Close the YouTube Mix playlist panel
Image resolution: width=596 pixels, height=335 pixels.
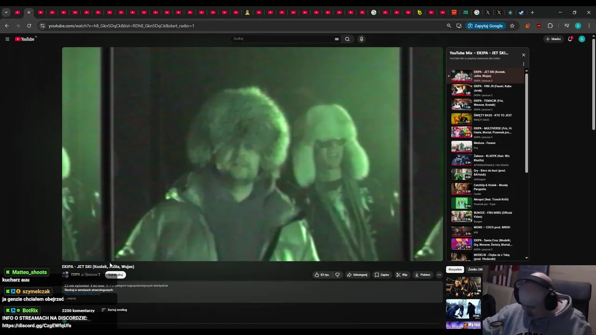coord(523,55)
